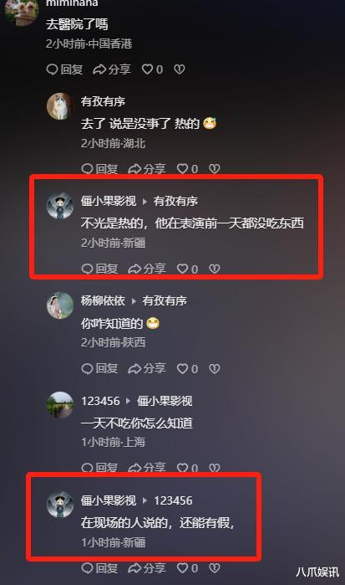345x585 pixels.
Task: Click 有孜有序 mention in 杨柳依依's reply
Action: point(165,301)
